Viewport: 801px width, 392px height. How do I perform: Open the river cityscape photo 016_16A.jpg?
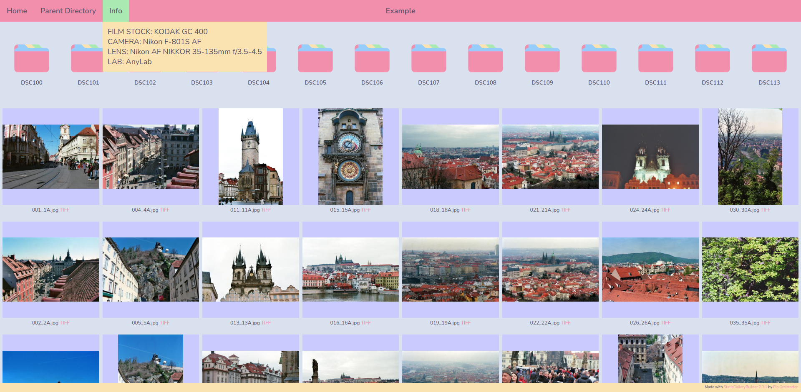[350, 270]
